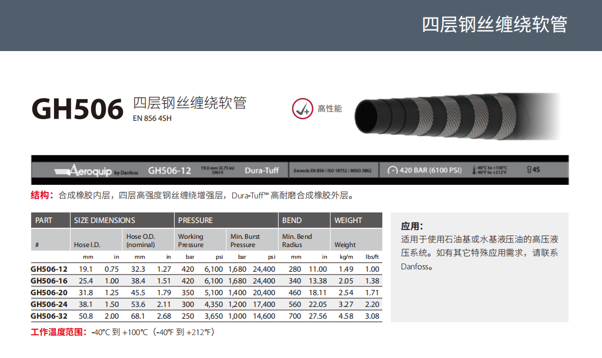Click the Dura-Tuff label on the layline
602x358 pixels.
pyautogui.click(x=262, y=171)
